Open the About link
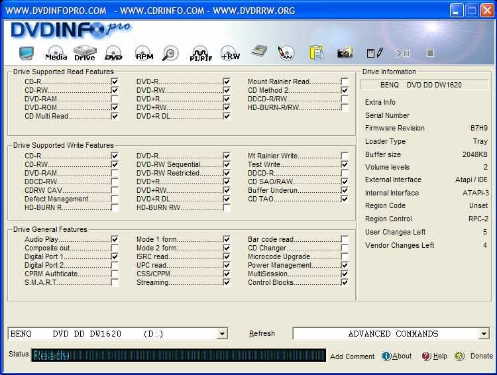This screenshot has height=375, width=497. pyautogui.click(x=397, y=356)
